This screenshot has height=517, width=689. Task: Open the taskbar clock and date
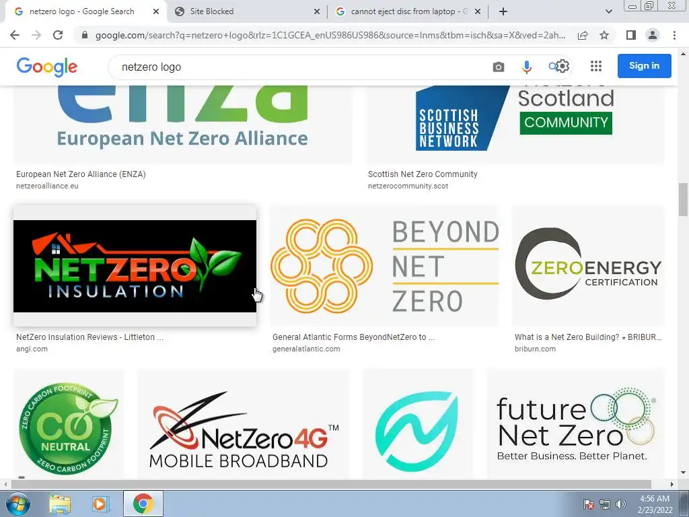[655, 504]
